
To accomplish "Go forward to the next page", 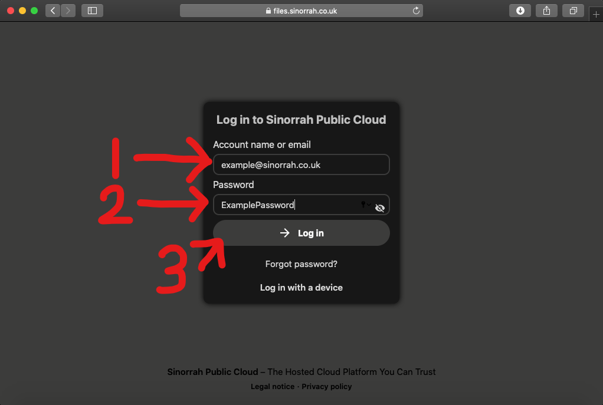I will (x=68, y=11).
